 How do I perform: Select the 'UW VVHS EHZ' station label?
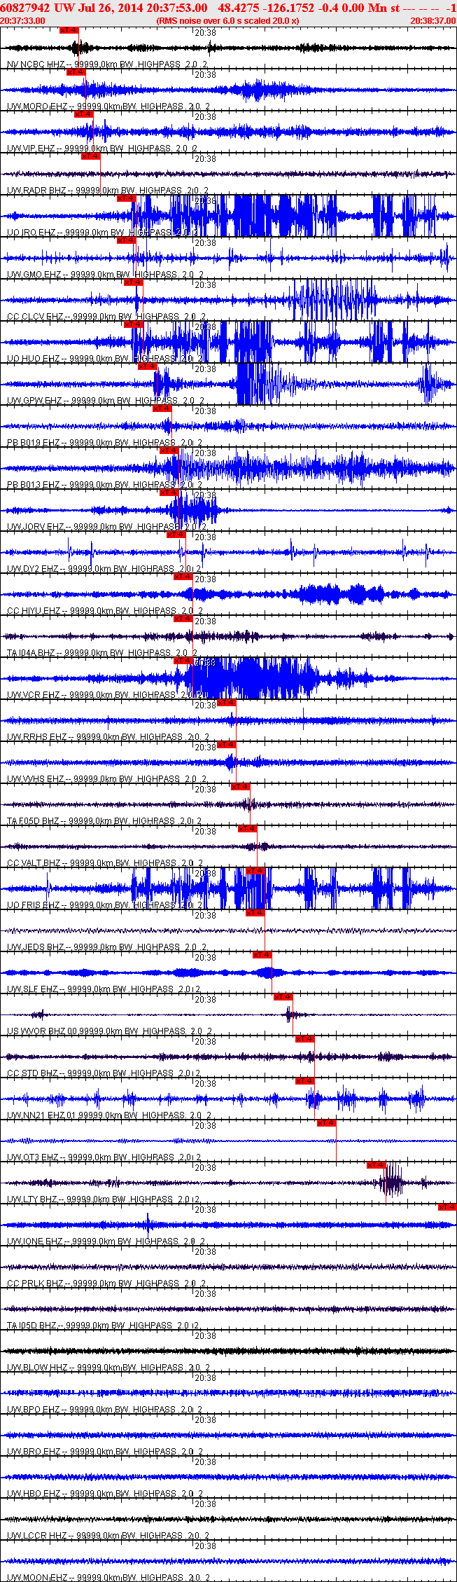pyautogui.click(x=36, y=779)
